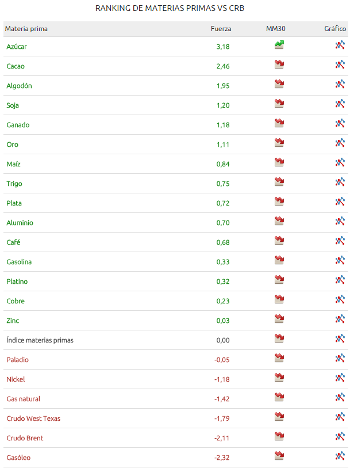Open the chart icon for Paladio
This screenshot has width=350, height=468.
(x=340, y=358)
